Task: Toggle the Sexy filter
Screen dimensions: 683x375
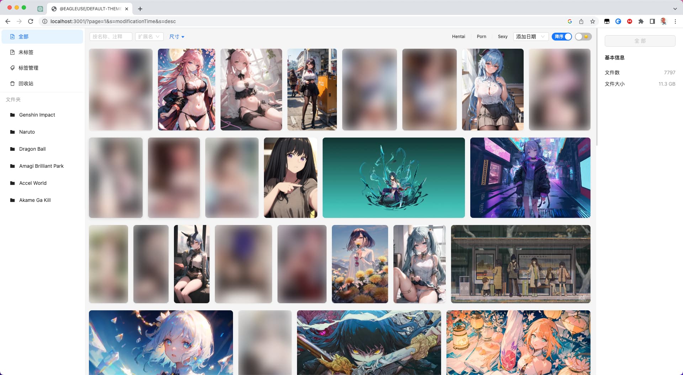Action: 502,37
